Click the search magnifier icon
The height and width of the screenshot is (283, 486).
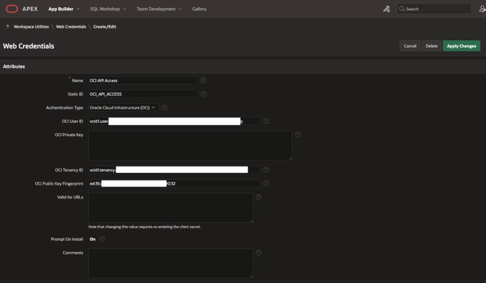click(x=402, y=9)
